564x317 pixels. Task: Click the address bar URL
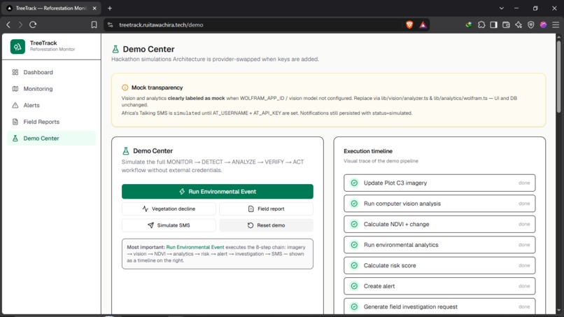(161, 24)
